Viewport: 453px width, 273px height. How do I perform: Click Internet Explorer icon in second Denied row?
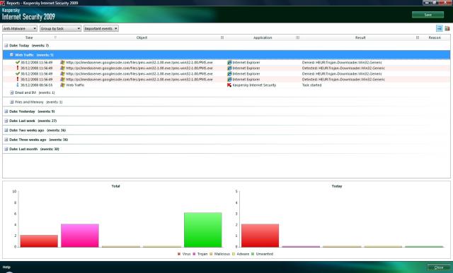coord(229,74)
